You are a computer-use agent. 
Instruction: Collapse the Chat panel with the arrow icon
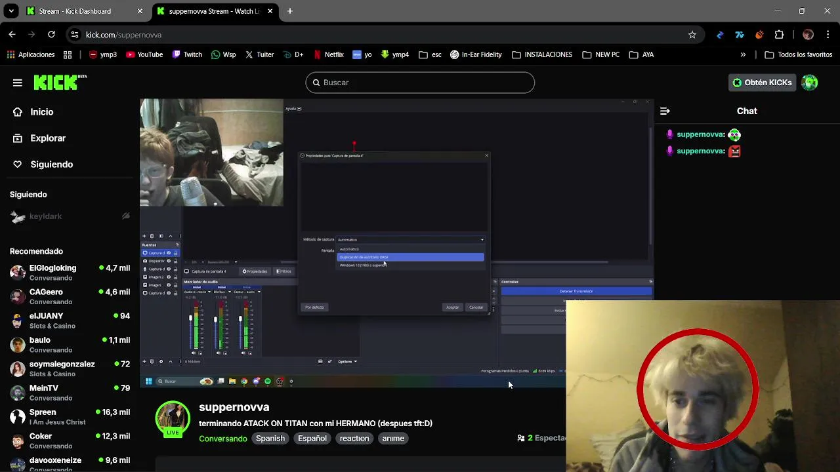point(665,111)
